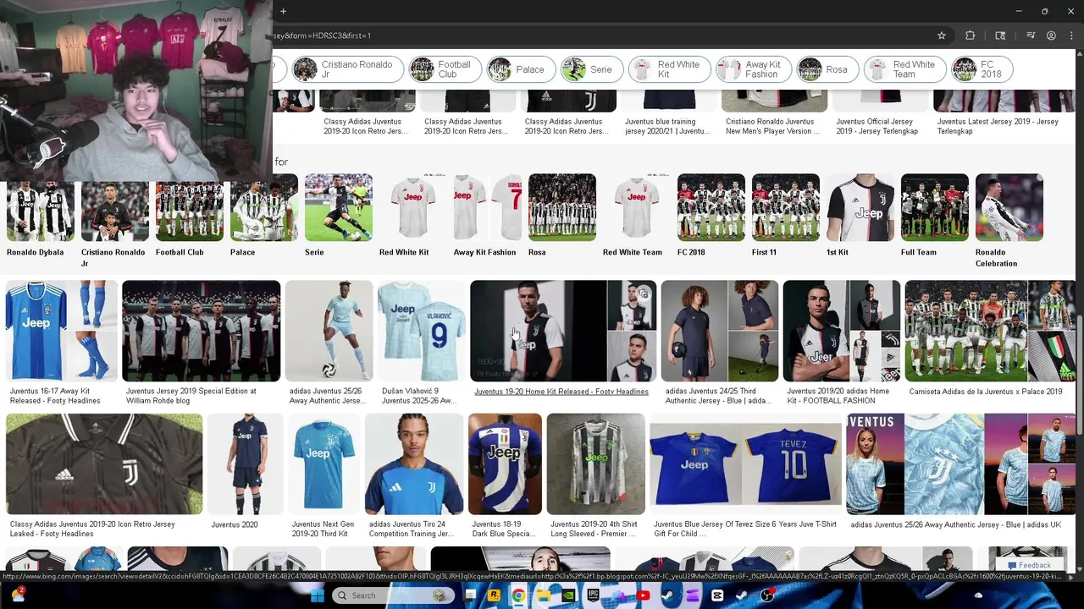1084x609 pixels.
Task: Open Rockstar Games Launcher in taskbar
Action: (493, 595)
